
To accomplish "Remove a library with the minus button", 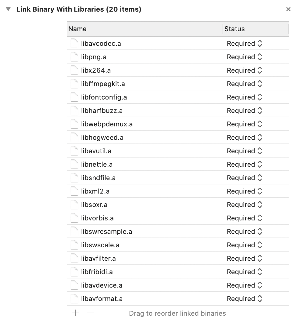I will coord(91,313).
